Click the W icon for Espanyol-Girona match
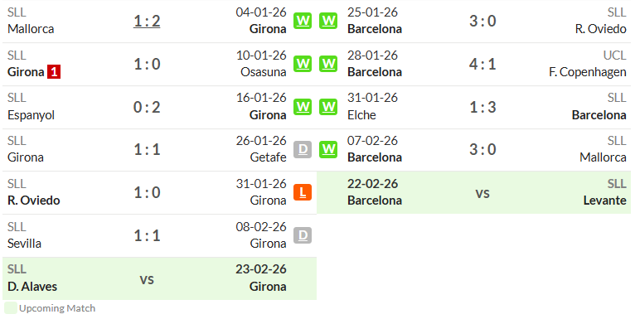The height and width of the screenshot is (319, 635). tap(303, 107)
